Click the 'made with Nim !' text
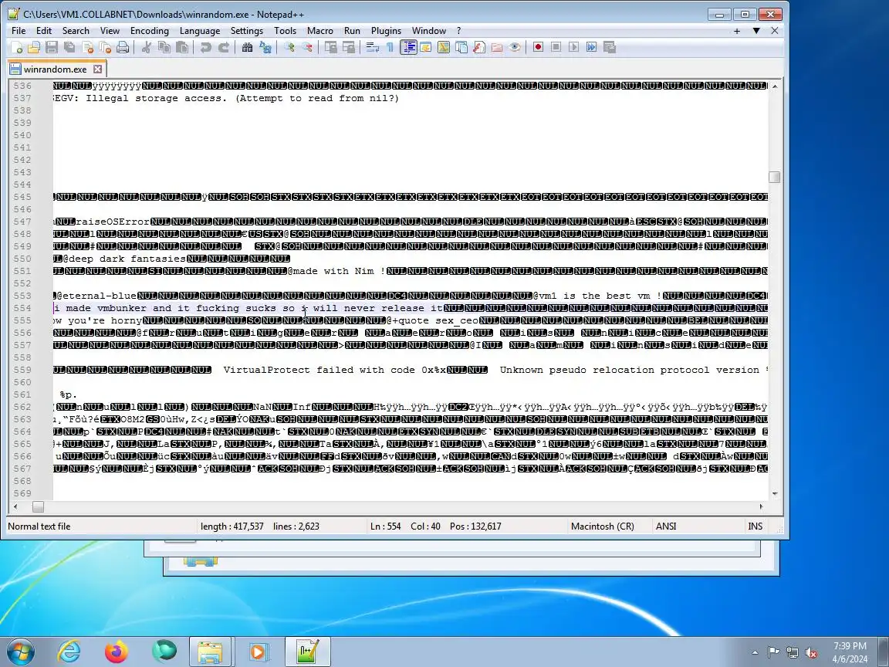The image size is (889, 667). click(x=339, y=271)
